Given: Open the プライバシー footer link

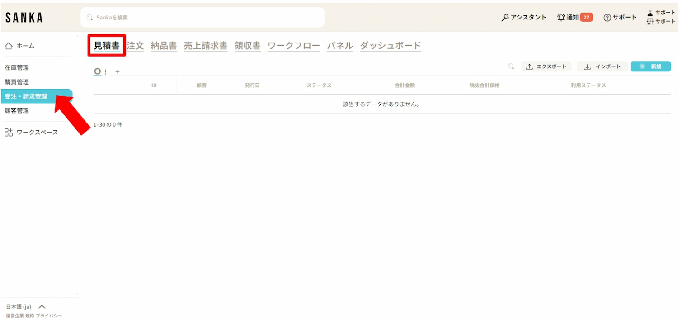Looking at the screenshot, I should 49,316.
